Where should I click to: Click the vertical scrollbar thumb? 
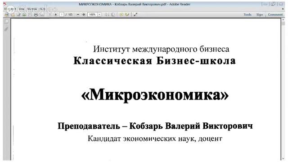coord(283,23)
